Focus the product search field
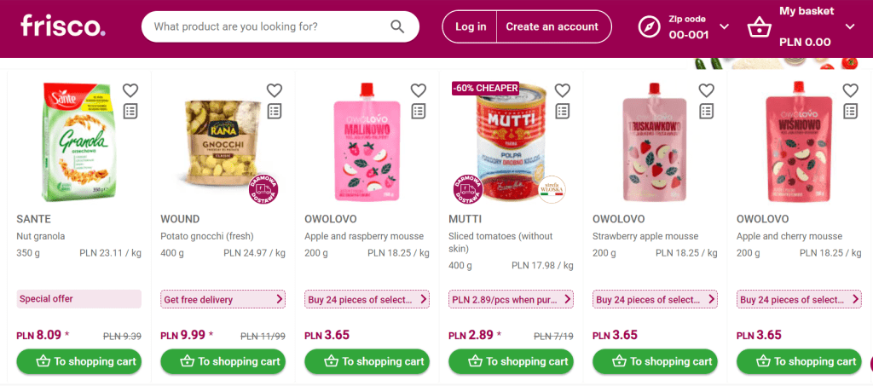The width and height of the screenshot is (873, 386). point(264,26)
